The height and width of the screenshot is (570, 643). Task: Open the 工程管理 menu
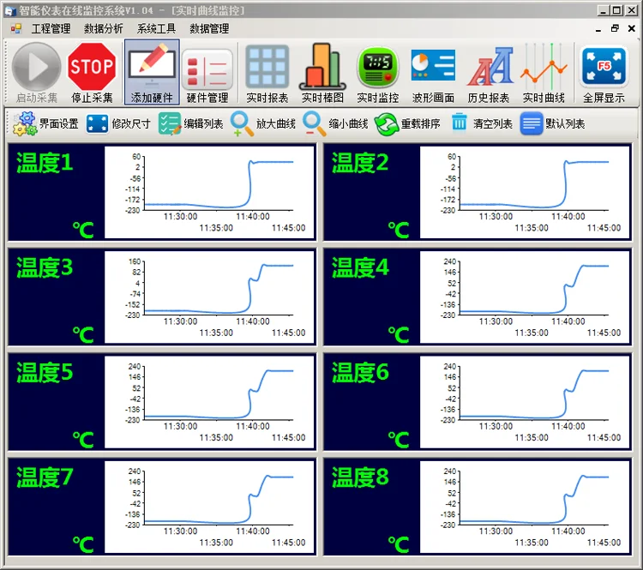[x=51, y=28]
